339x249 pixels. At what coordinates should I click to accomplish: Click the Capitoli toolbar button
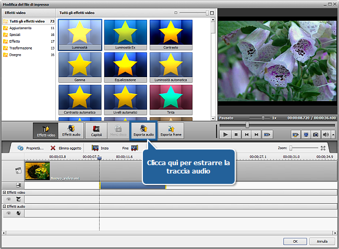(96, 130)
